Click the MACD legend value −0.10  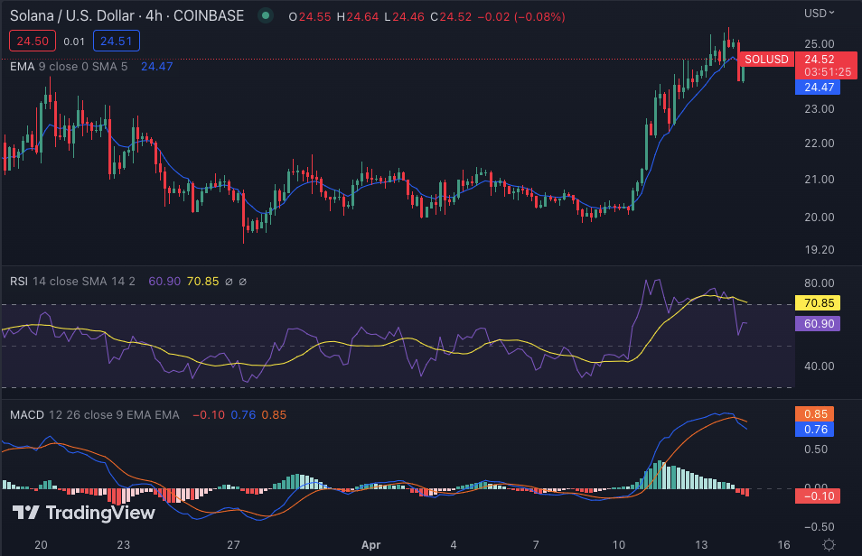(209, 415)
